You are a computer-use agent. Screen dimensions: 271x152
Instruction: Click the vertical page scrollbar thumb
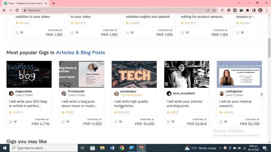click(x=269, y=48)
